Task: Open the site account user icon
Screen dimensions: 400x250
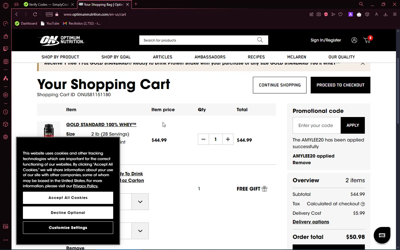Action: [x=354, y=40]
